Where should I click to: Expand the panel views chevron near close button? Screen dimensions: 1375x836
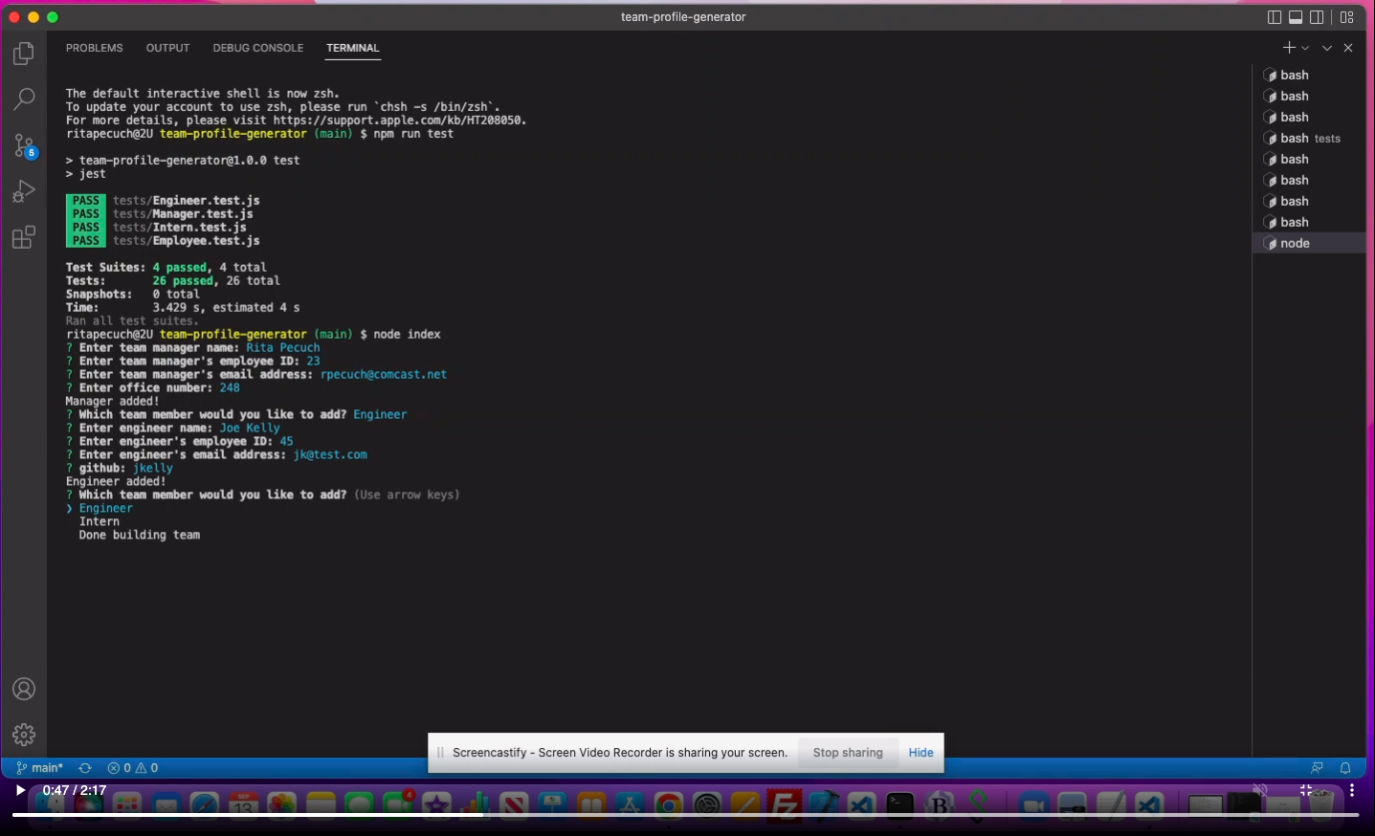(1327, 48)
